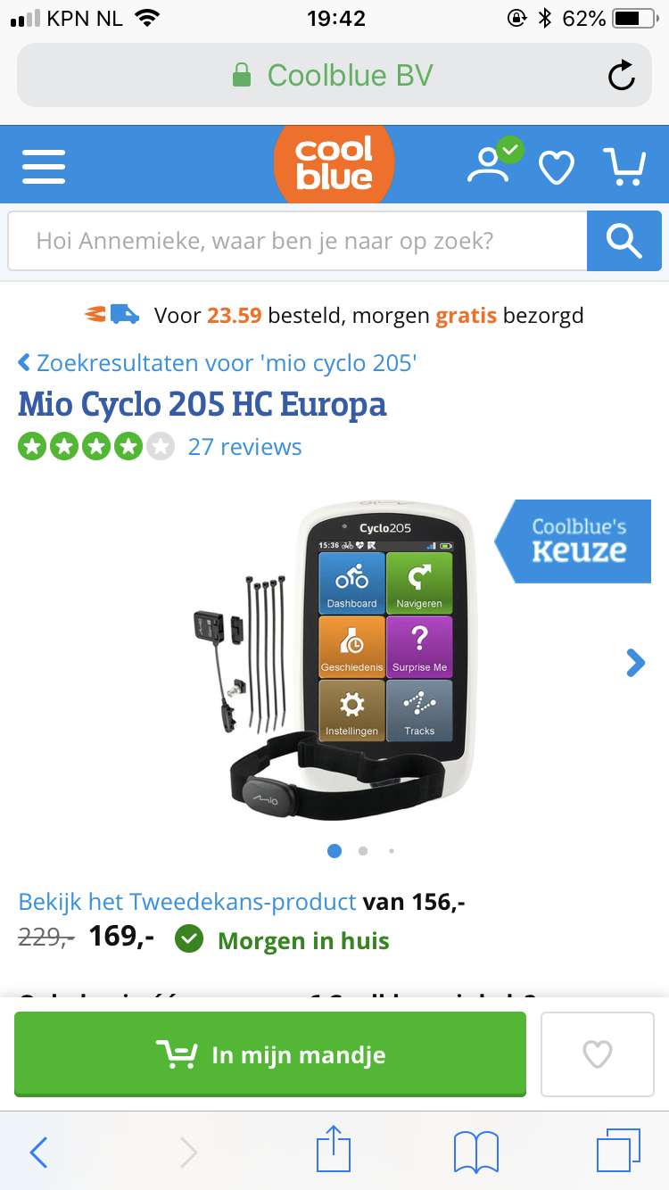Select second image carousel dot
The width and height of the screenshot is (669, 1190).
pyautogui.click(x=363, y=851)
